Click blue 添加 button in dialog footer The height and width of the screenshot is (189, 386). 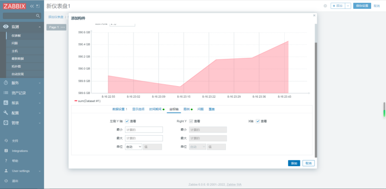coord(294,163)
